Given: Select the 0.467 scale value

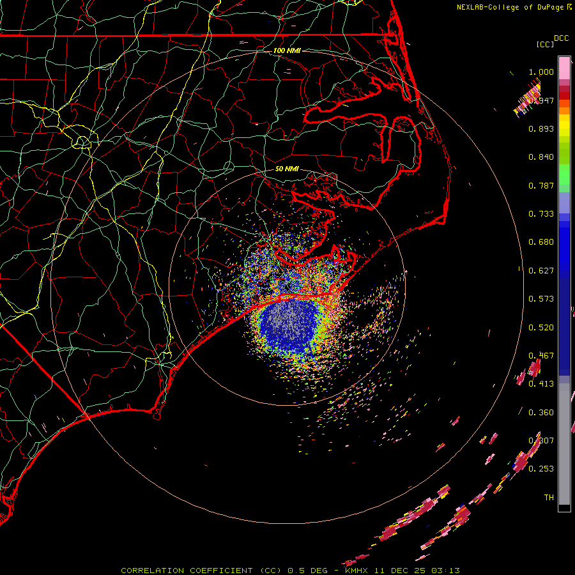Looking at the screenshot, I should [x=541, y=356].
